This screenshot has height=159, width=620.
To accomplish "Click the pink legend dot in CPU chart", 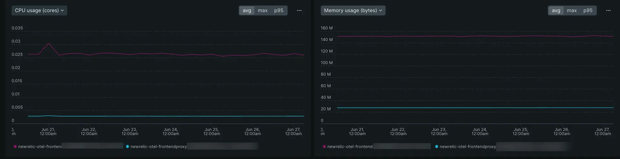I will click(15, 146).
